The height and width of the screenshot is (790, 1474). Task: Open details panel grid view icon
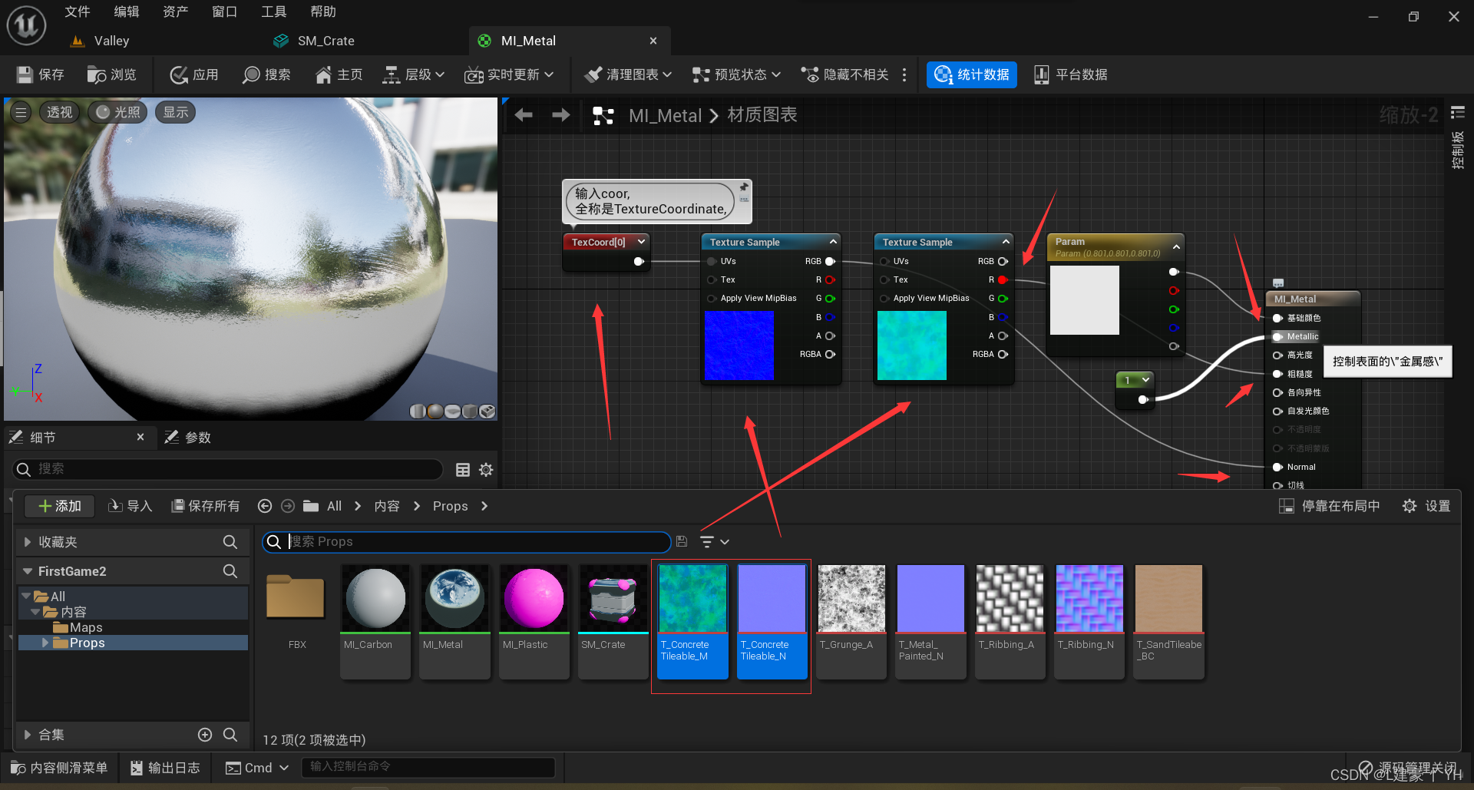pos(463,470)
